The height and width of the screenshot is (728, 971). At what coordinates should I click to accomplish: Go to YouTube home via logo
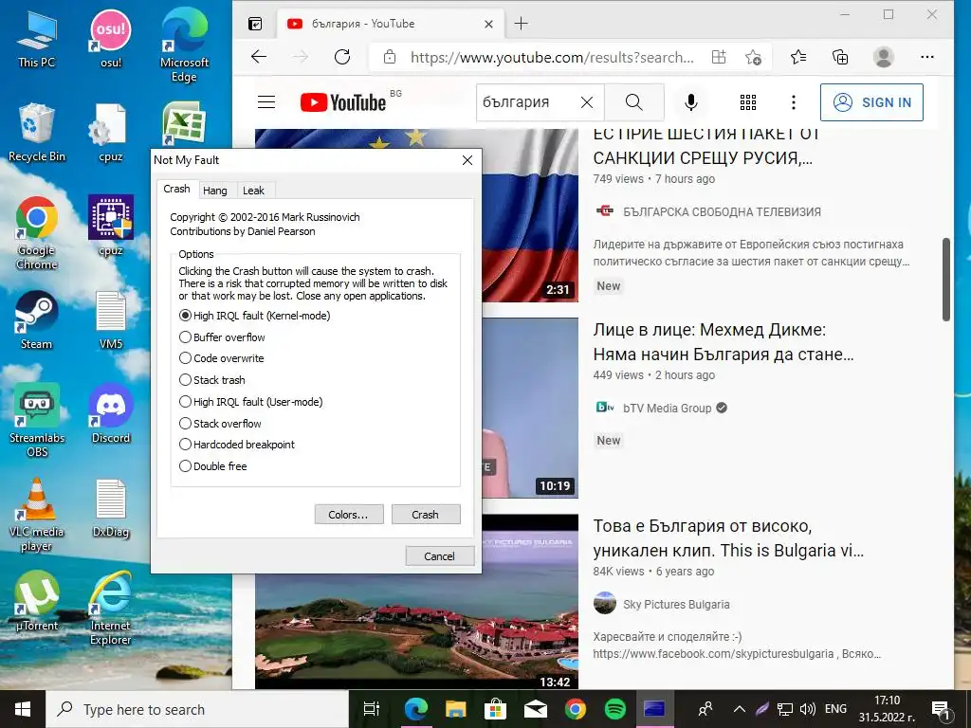tap(343, 102)
